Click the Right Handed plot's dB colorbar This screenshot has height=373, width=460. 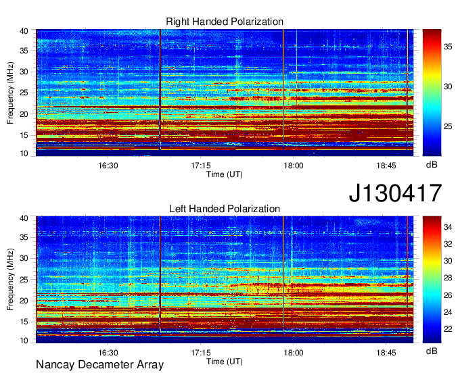432,93
